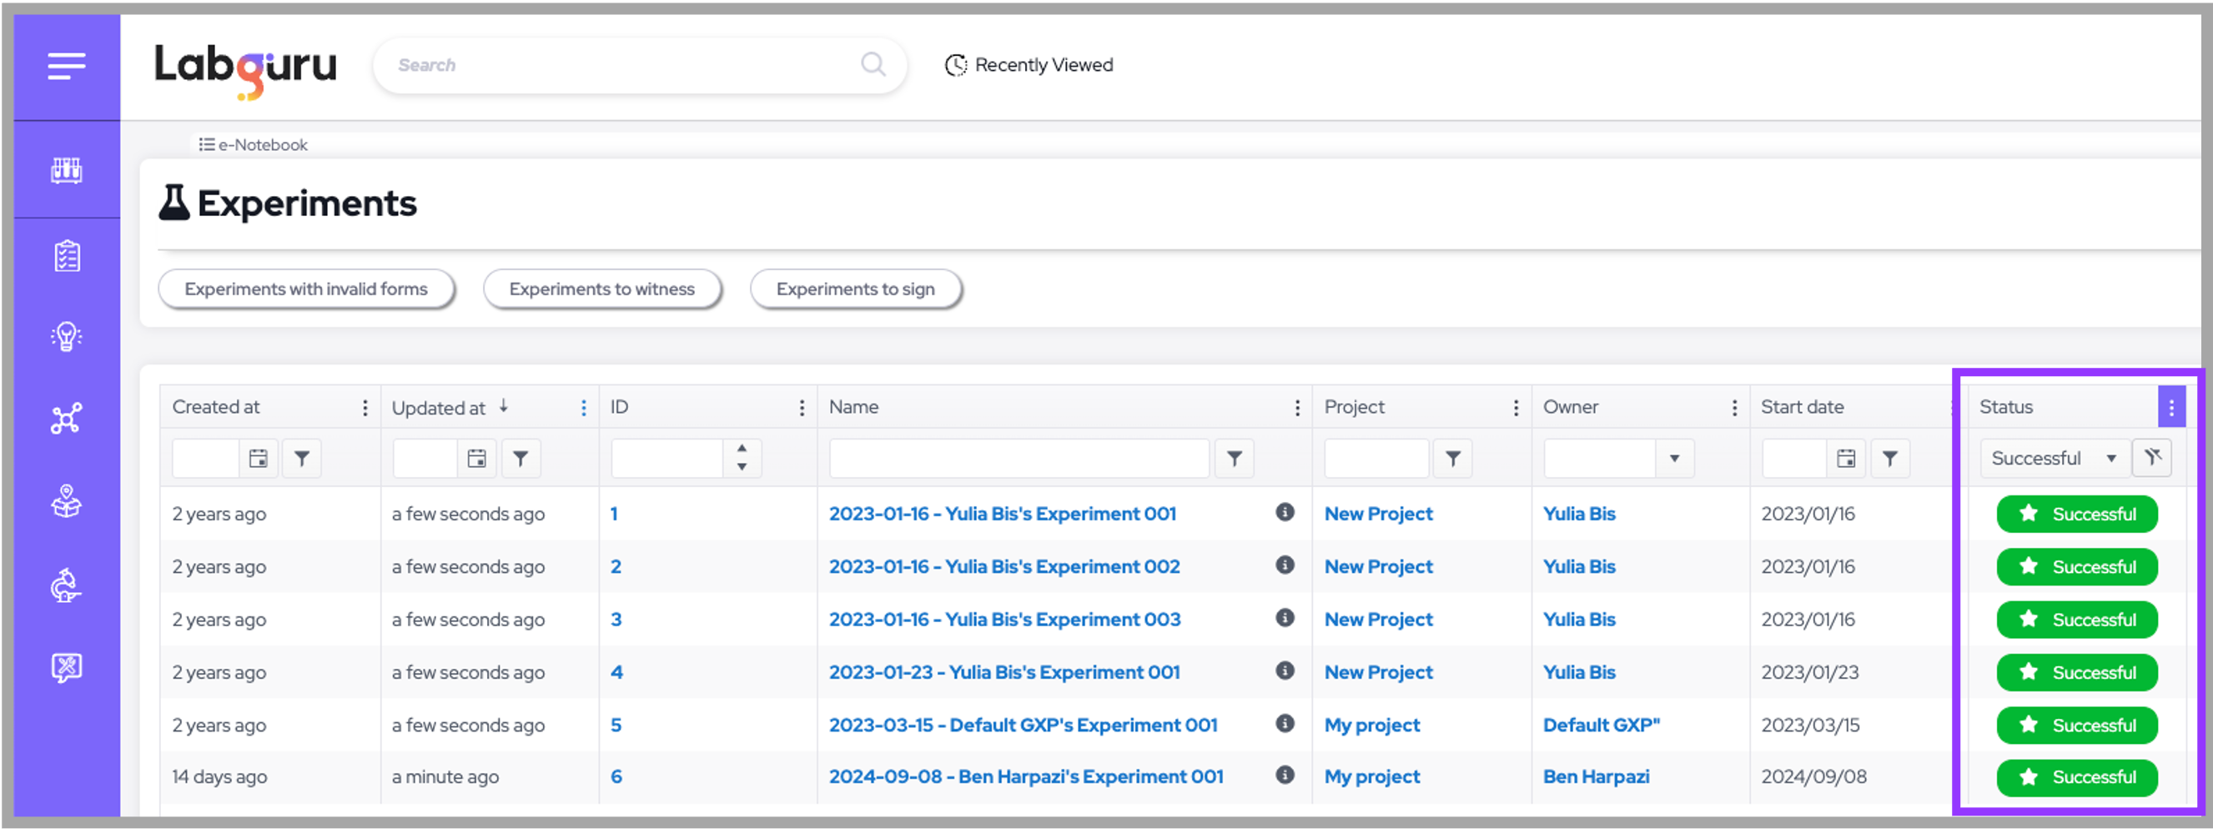The width and height of the screenshot is (2213, 829).
Task: Open the Owner filter dropdown
Action: tap(1673, 459)
